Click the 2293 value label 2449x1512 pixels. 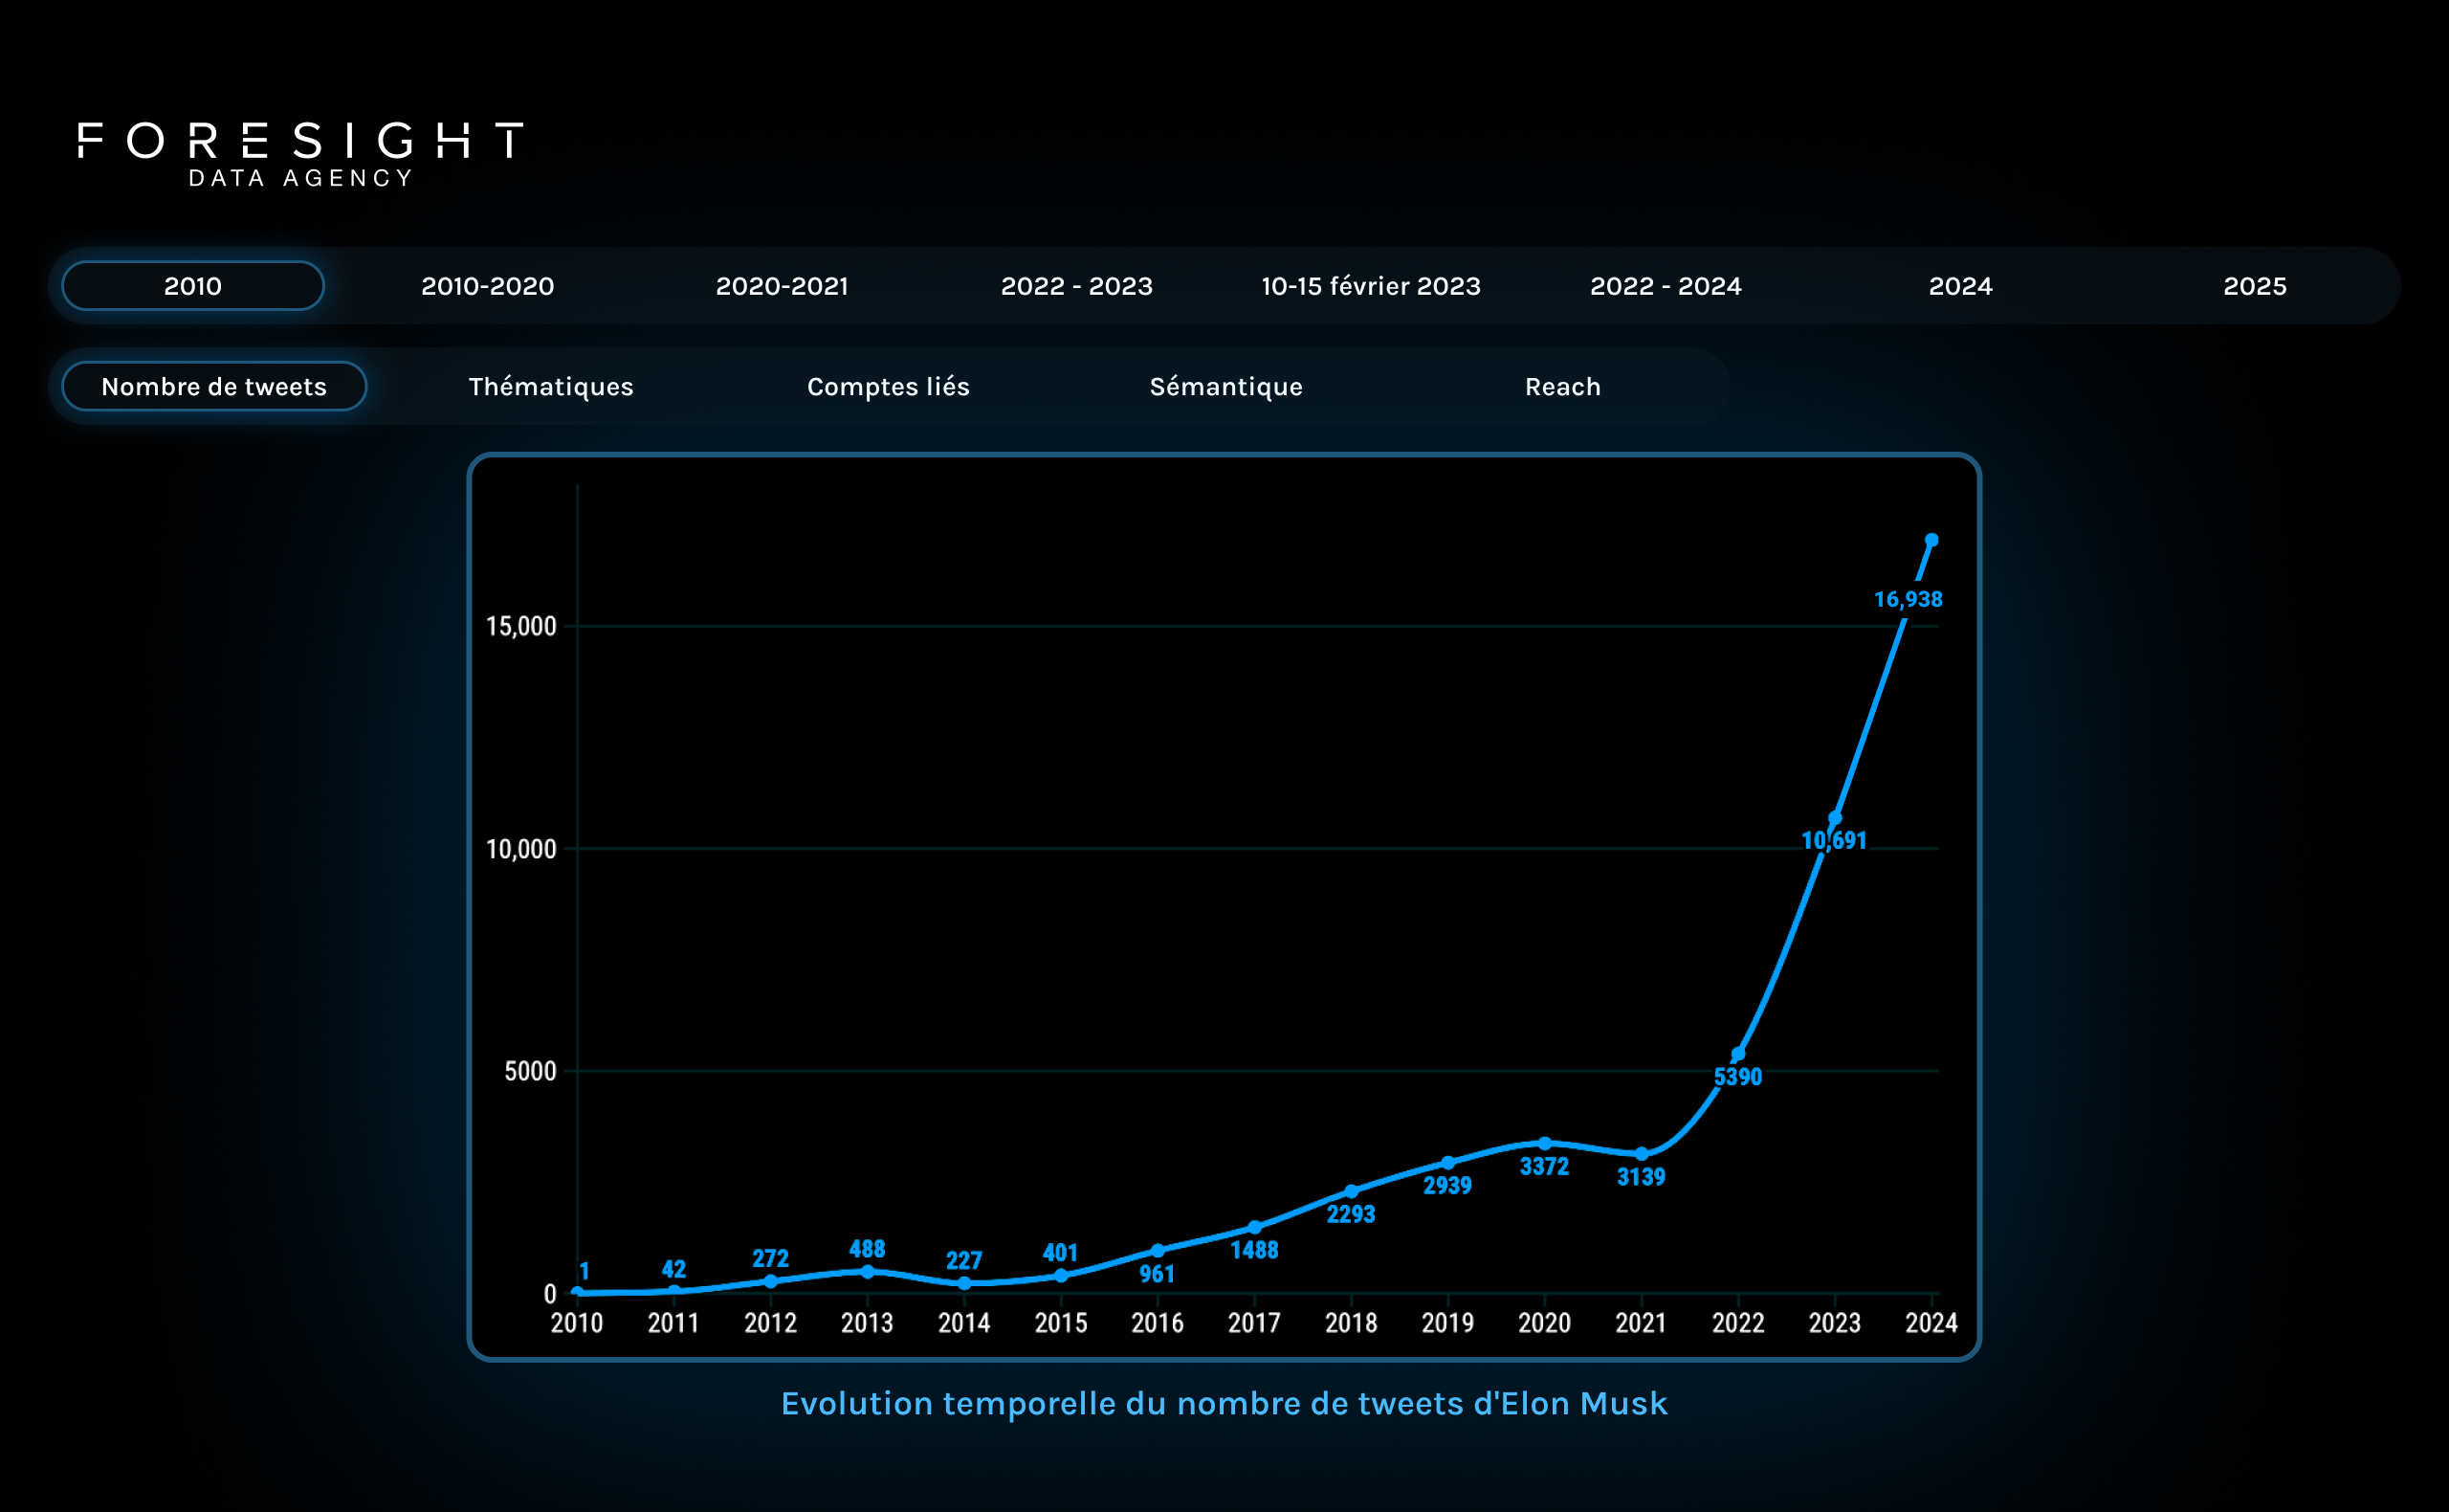pyautogui.click(x=1352, y=1214)
